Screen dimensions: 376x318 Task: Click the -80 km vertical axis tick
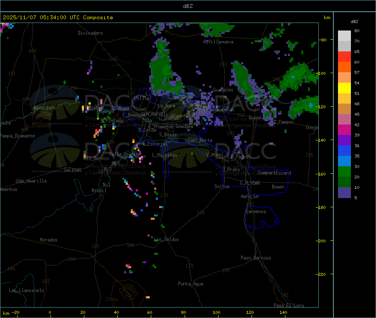click(323, 40)
